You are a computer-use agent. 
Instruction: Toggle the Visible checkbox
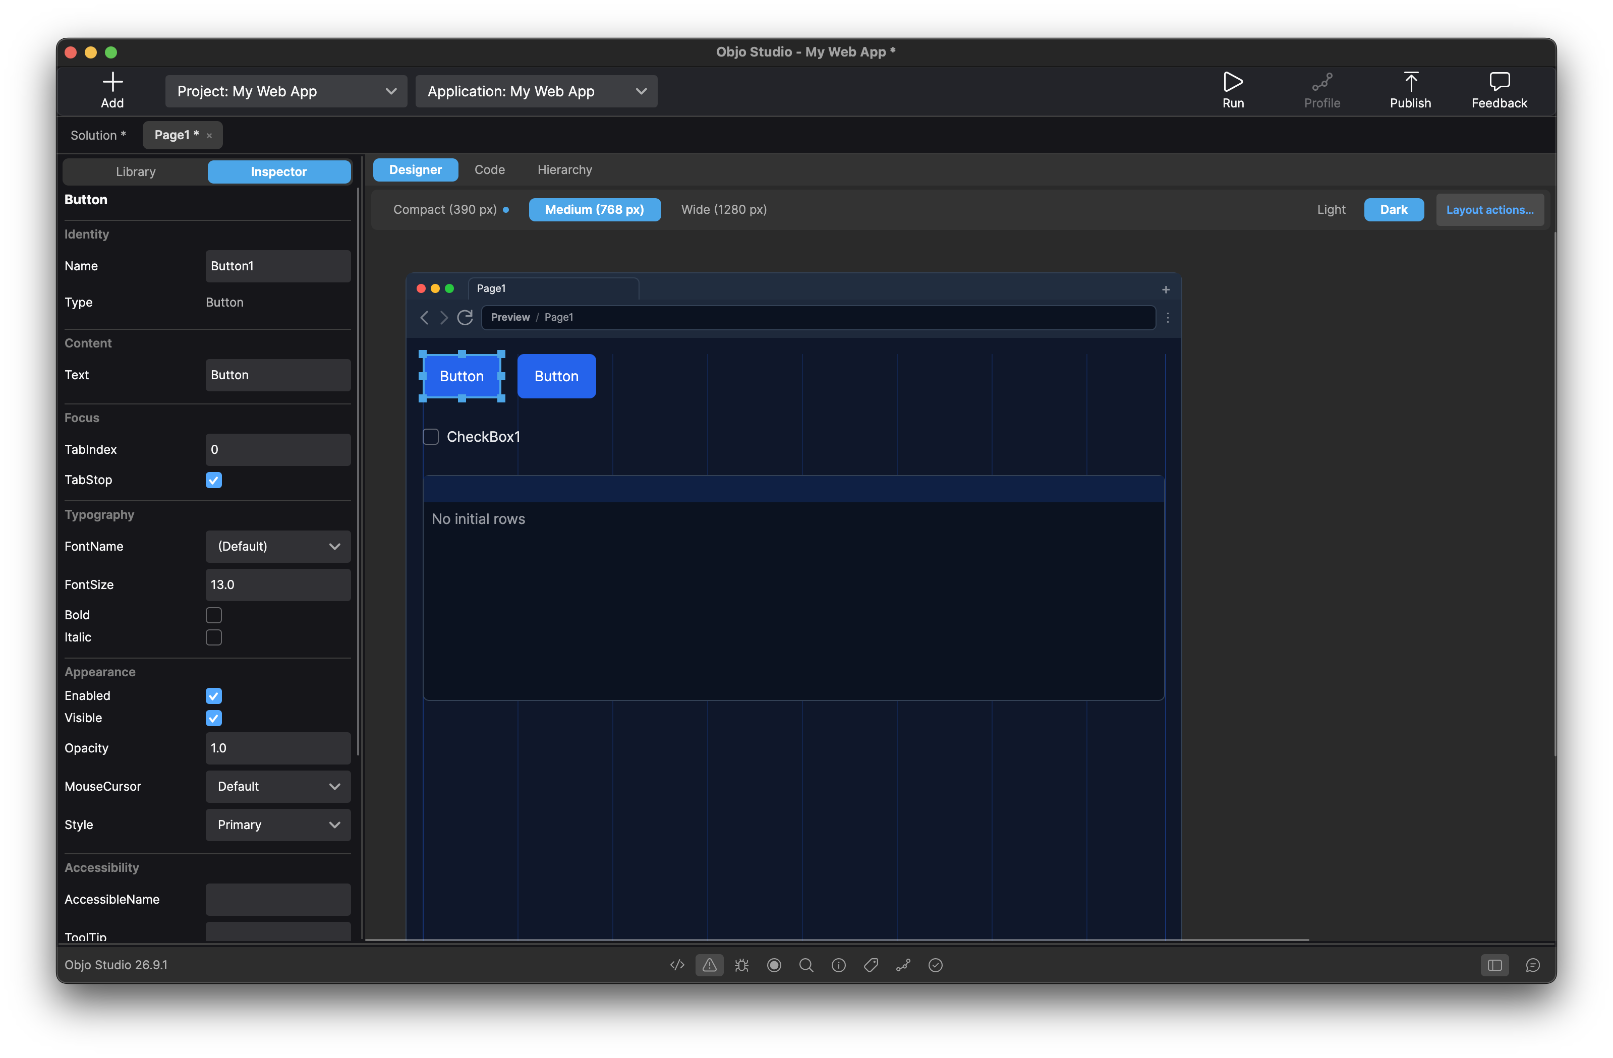[x=213, y=718]
